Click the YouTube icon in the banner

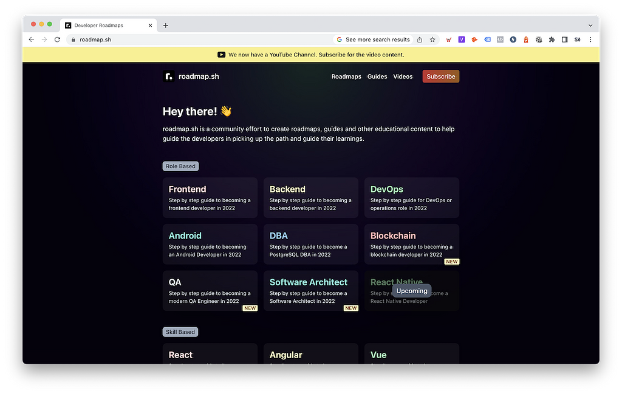click(x=221, y=55)
